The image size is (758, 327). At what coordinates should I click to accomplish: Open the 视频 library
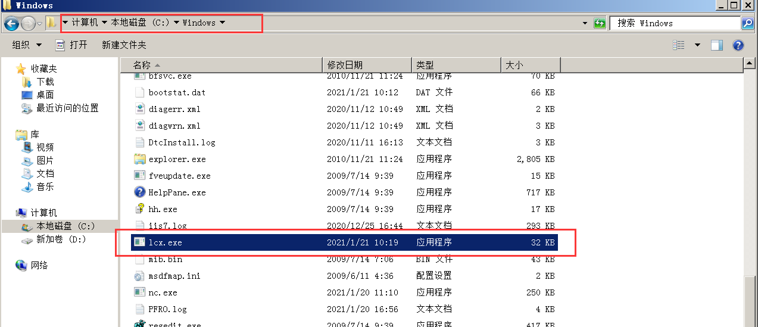pyautogui.click(x=45, y=147)
